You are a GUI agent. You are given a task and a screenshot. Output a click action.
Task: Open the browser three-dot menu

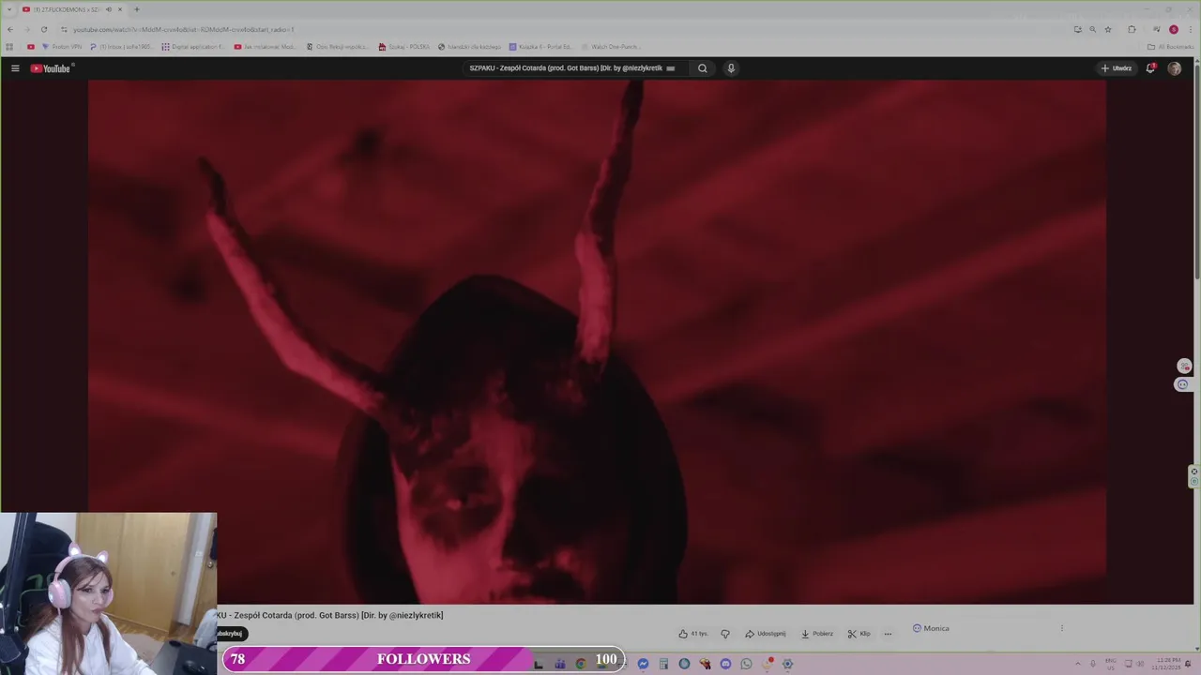[1190, 29]
